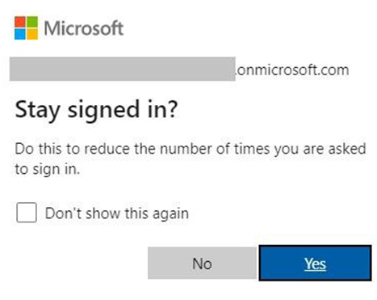Click the "Don't show this again" label text
This screenshot has height=300, width=377.
click(117, 213)
